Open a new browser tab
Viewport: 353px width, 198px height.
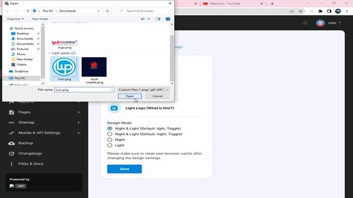click(x=272, y=4)
